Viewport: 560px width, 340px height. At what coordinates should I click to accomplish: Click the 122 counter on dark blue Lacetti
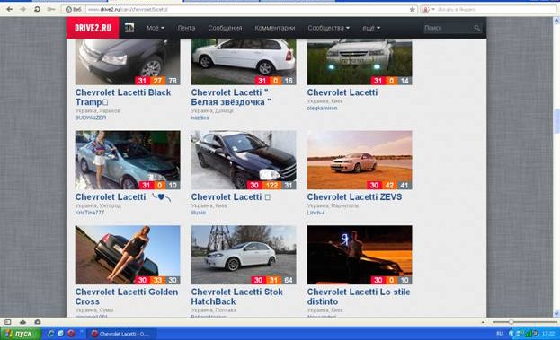tap(272, 186)
